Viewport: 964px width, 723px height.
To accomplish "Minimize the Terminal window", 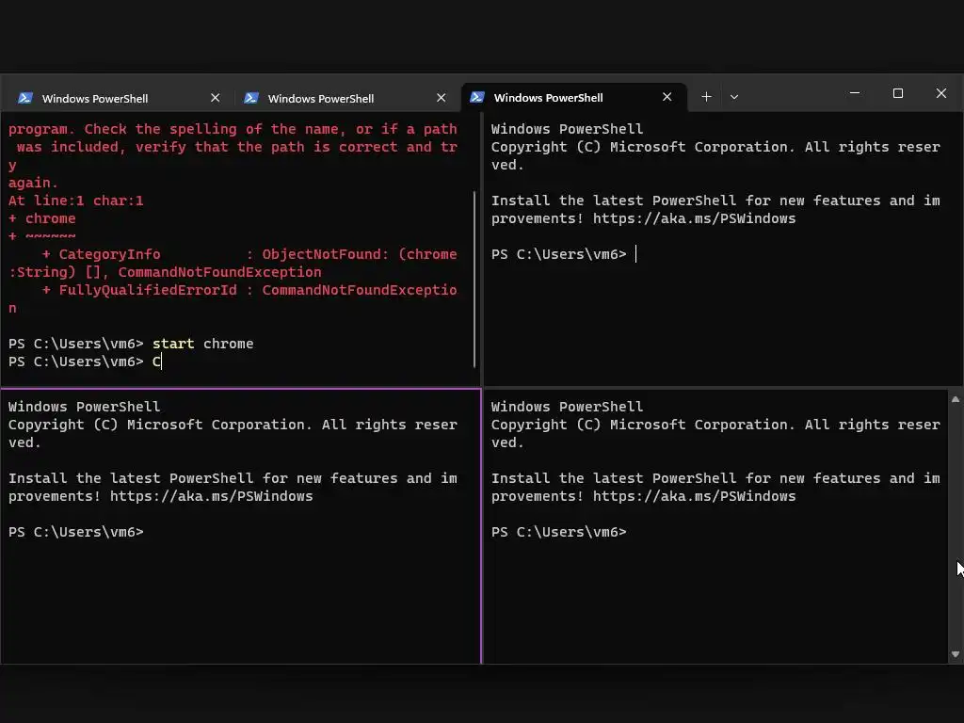I will [855, 93].
